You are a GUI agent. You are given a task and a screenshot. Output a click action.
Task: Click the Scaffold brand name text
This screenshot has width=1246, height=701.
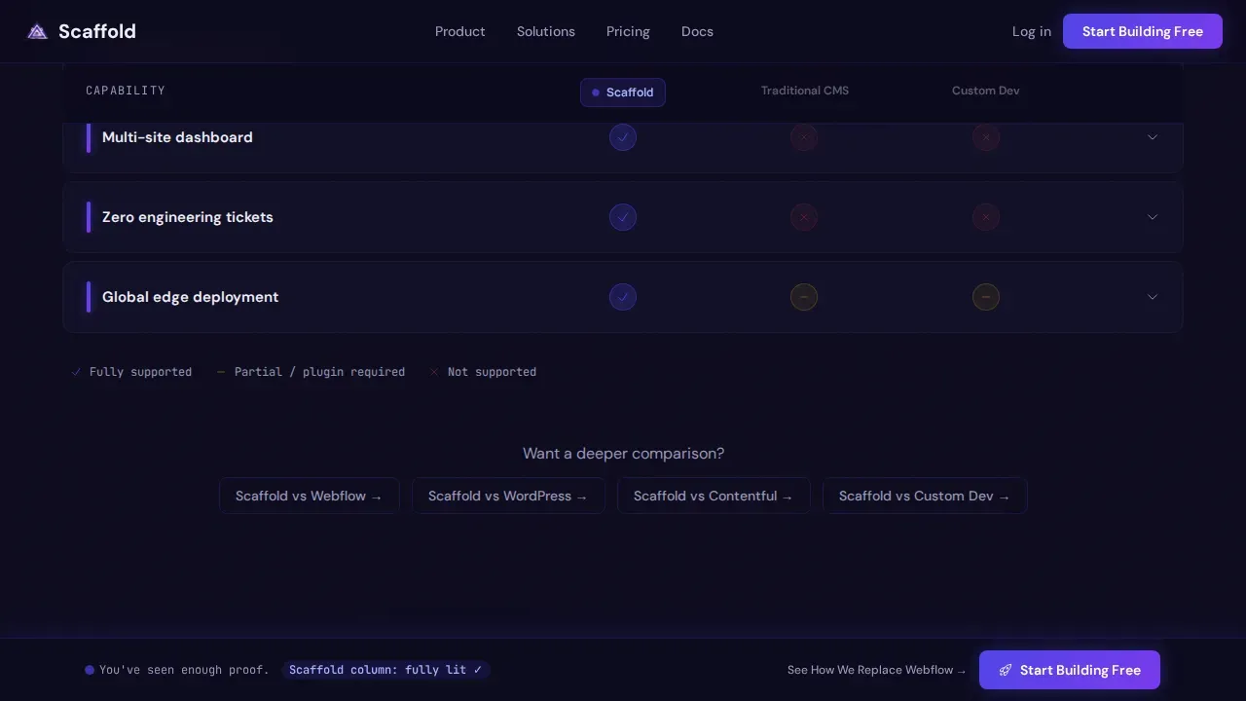(97, 31)
